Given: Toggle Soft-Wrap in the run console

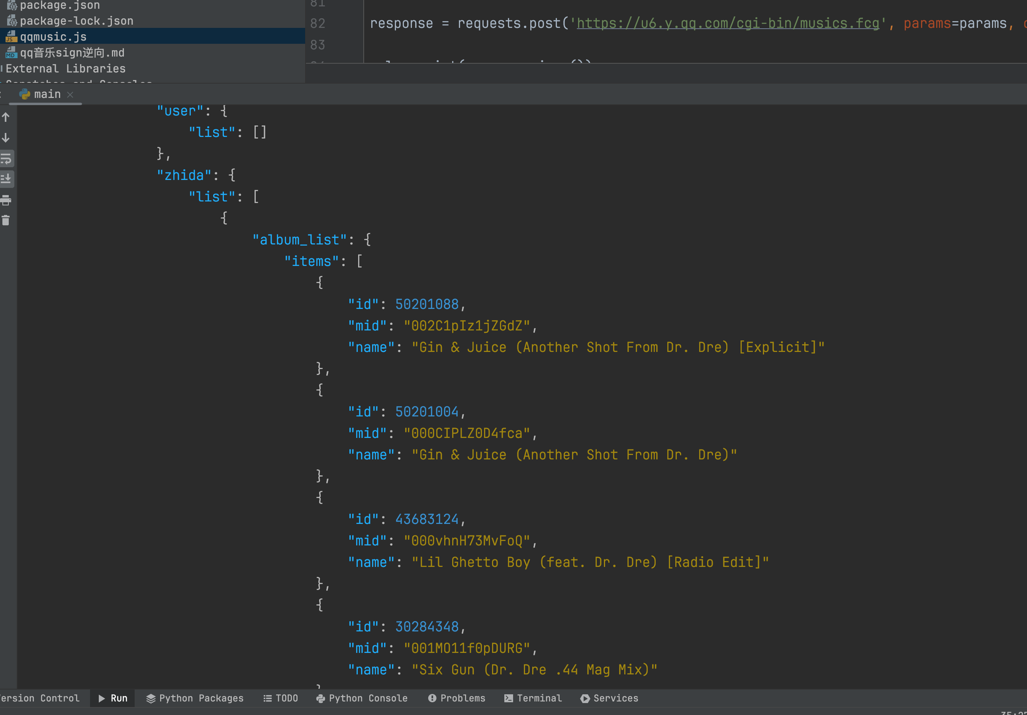Looking at the screenshot, I should (x=6, y=158).
